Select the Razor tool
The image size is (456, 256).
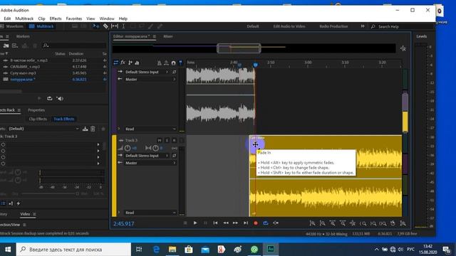coord(105,26)
